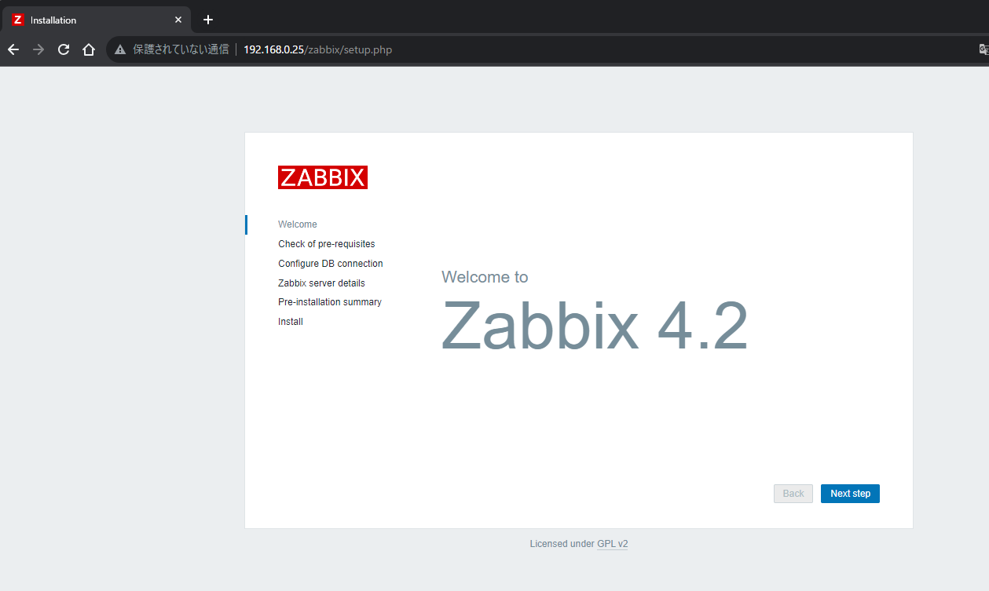Click the red ZABBIX logo
This screenshot has height=591, width=989.
point(322,177)
